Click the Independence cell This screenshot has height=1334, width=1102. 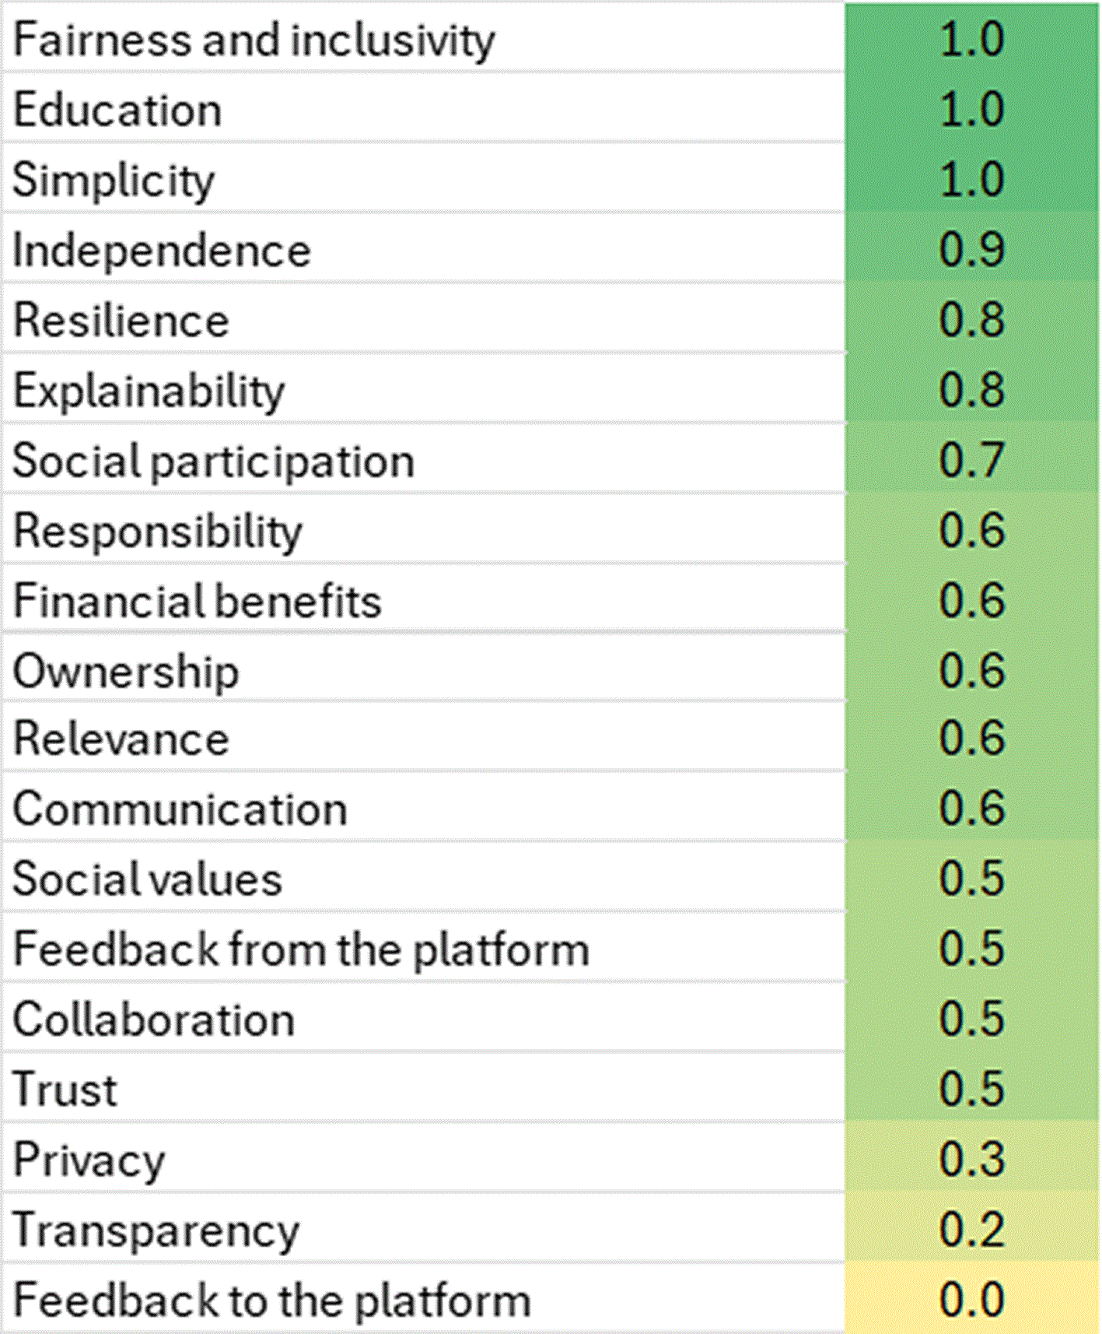[423, 247]
